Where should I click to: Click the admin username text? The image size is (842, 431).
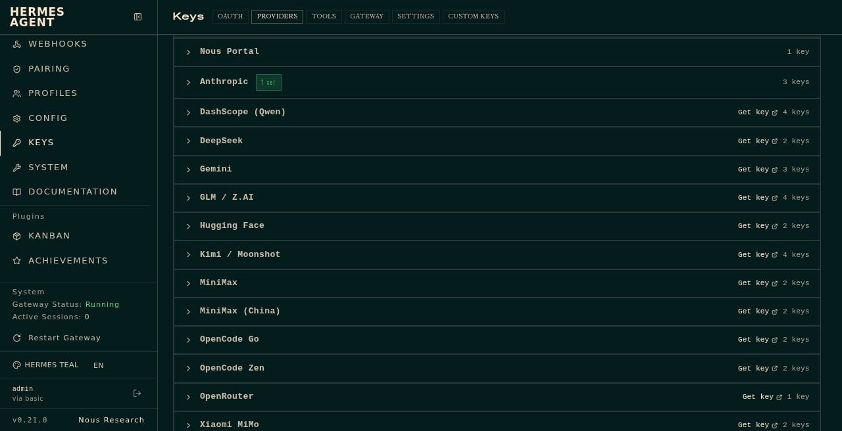22,389
